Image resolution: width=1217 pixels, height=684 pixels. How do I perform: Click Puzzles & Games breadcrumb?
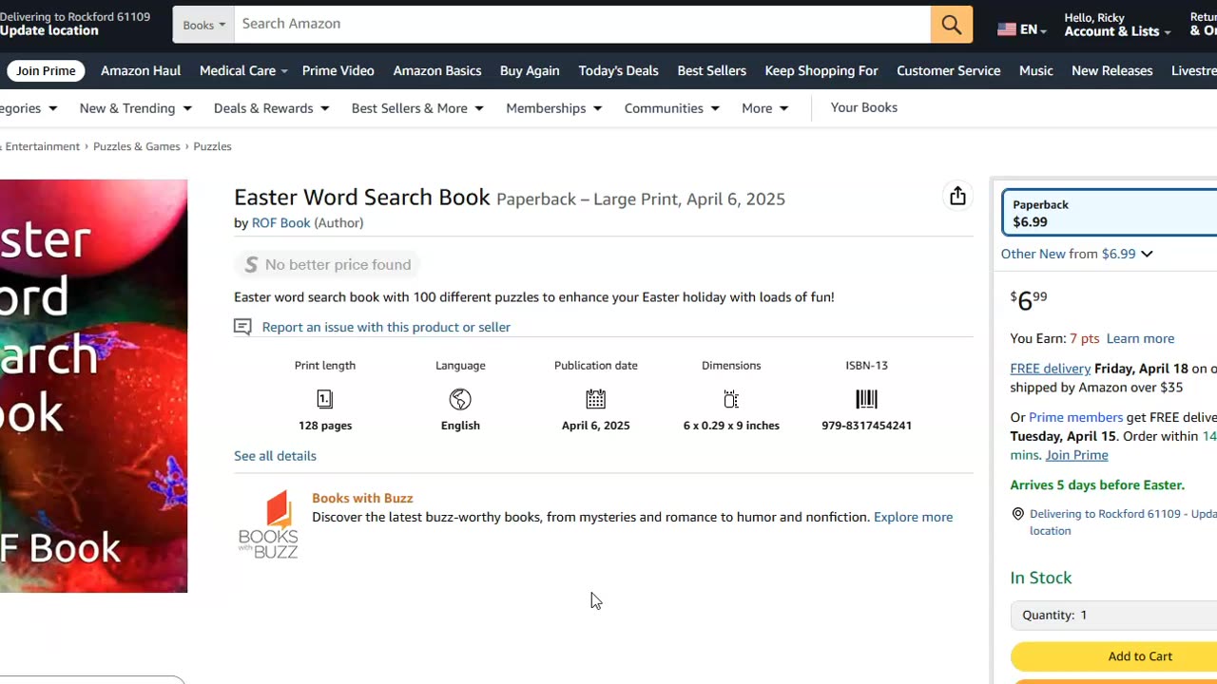coord(136,146)
